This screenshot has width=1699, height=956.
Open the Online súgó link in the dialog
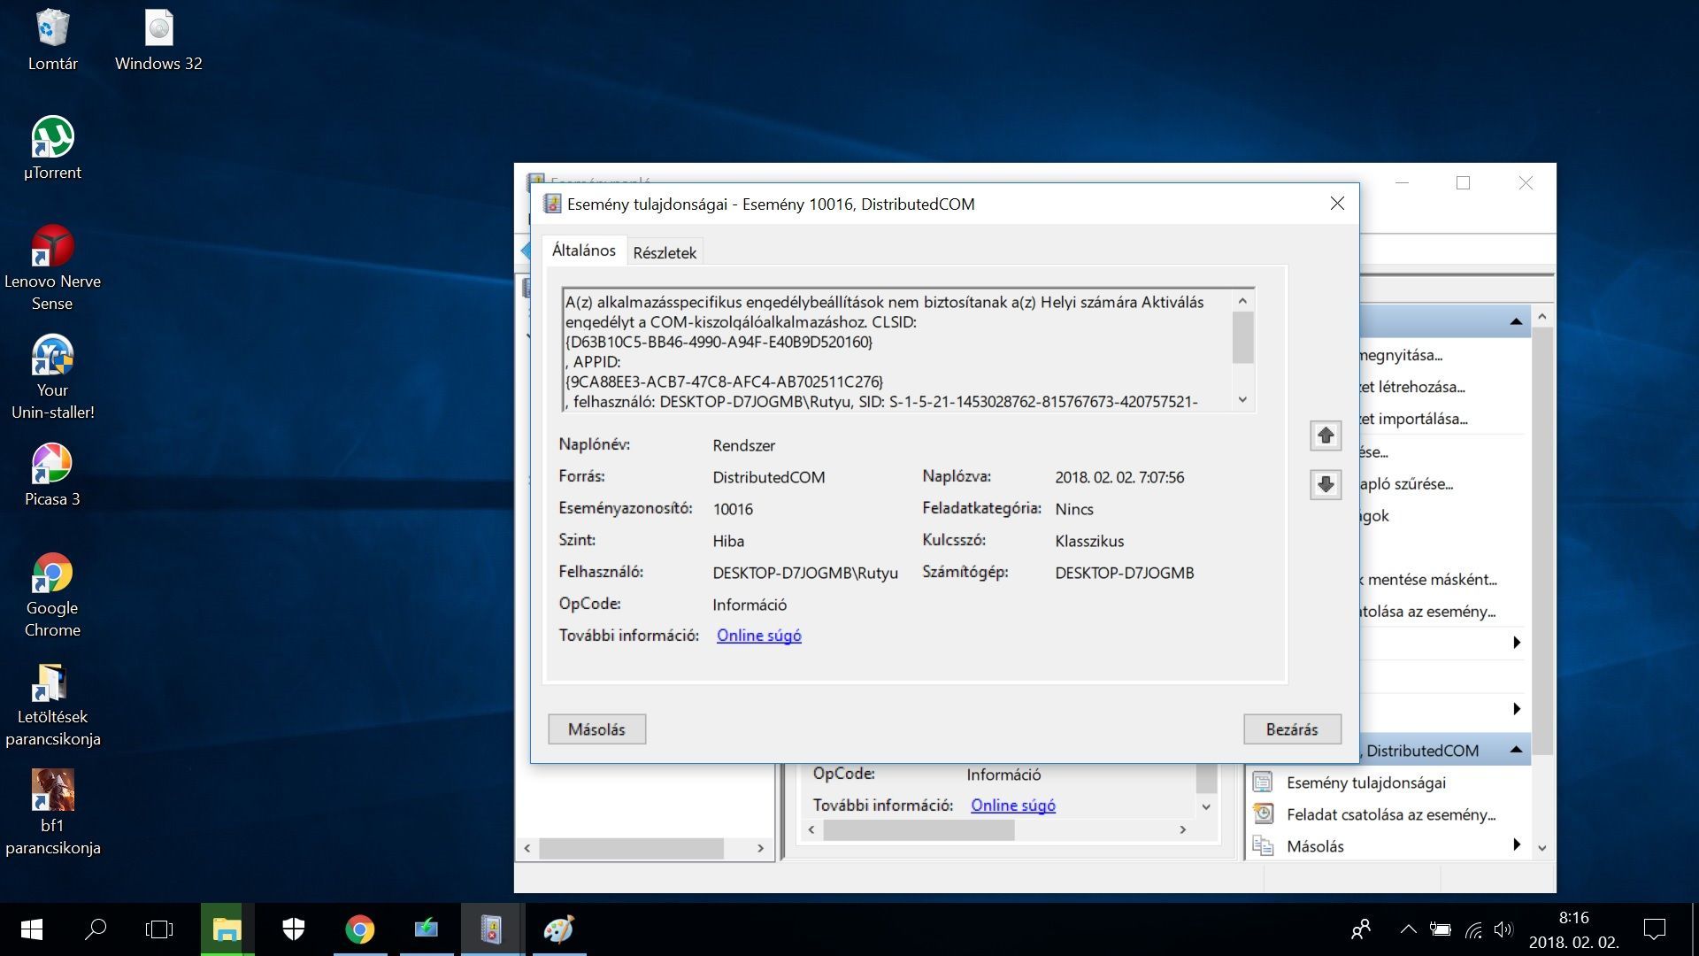point(759,636)
